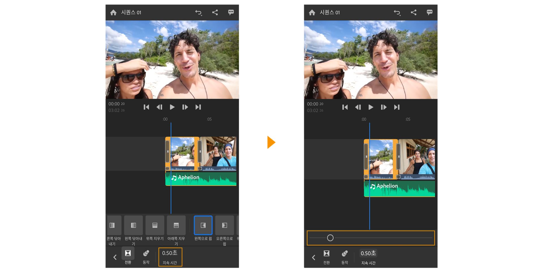Screen dimensions: 543x272
Task: Select the Aphelion audio clip on the left screen
Action: [201, 179]
